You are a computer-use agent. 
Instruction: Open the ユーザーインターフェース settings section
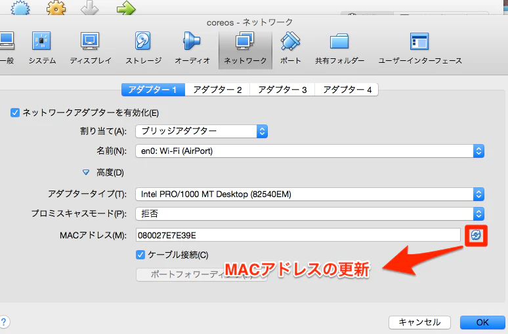(420, 48)
